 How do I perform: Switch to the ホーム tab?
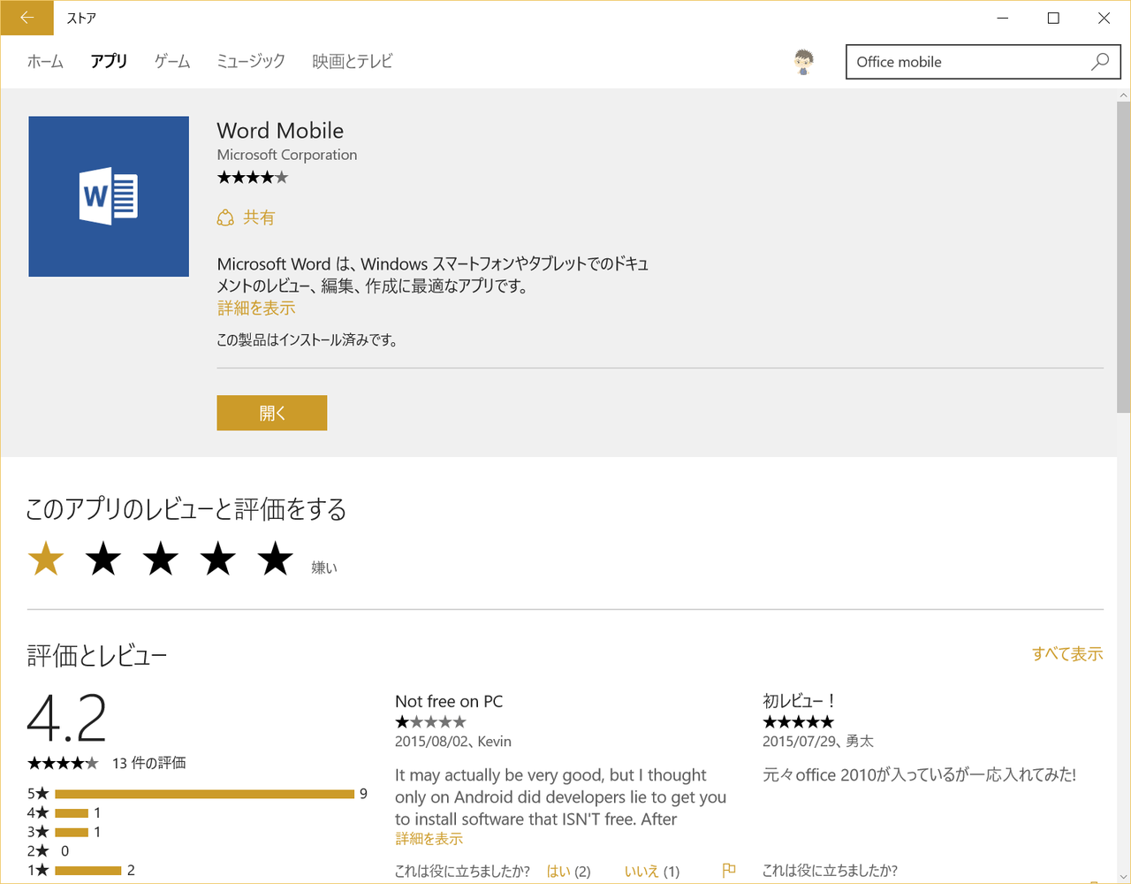tap(45, 61)
